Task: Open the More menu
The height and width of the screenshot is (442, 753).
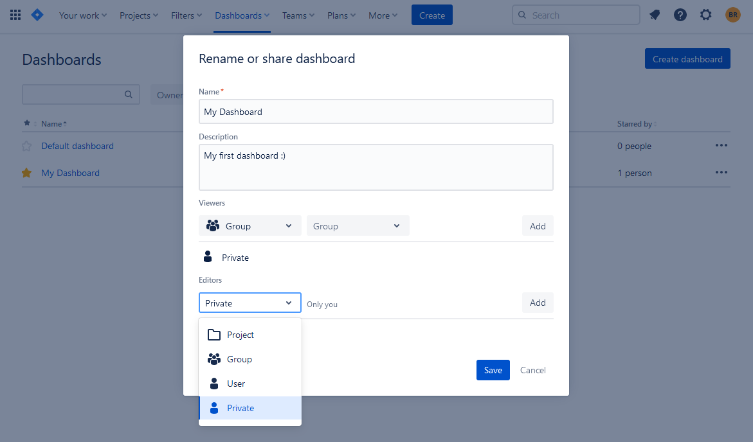Action: click(383, 15)
